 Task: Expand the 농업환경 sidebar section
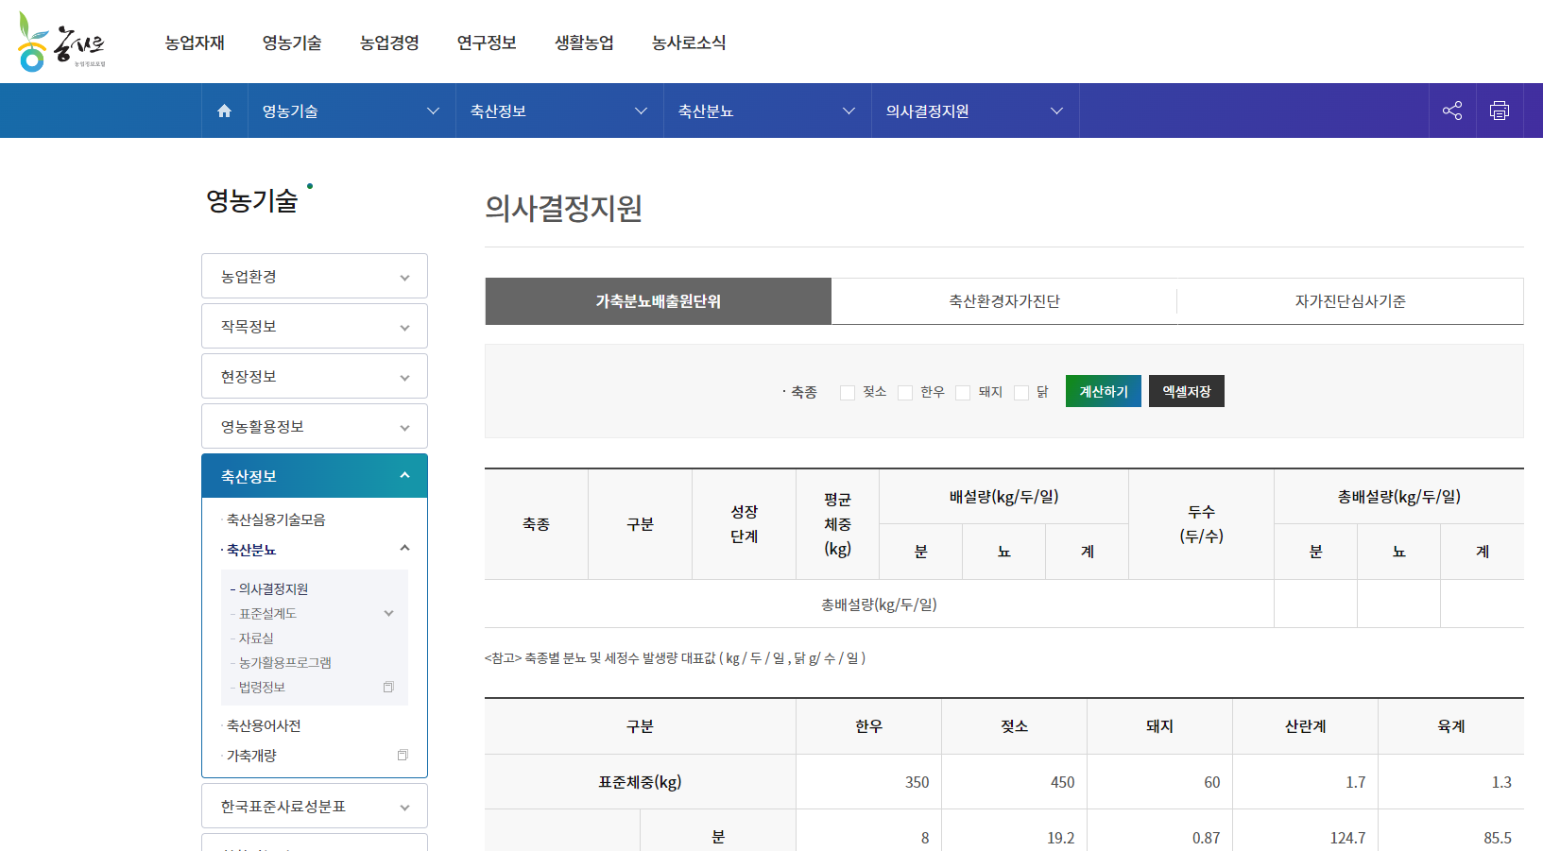pyautogui.click(x=315, y=276)
